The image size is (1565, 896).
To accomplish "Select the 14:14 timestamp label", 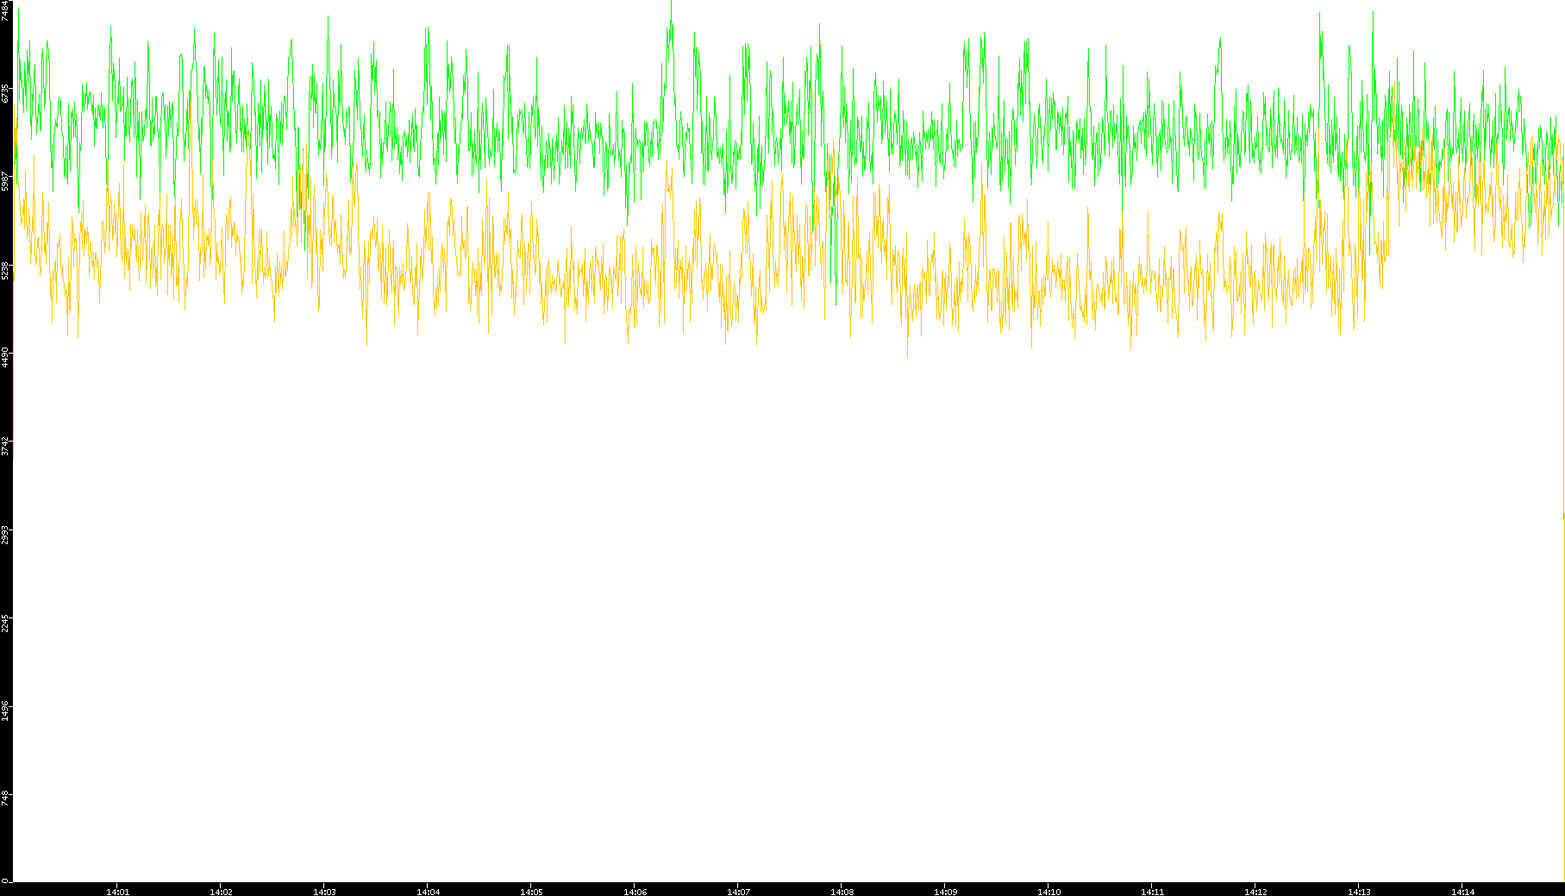I will click(1462, 891).
